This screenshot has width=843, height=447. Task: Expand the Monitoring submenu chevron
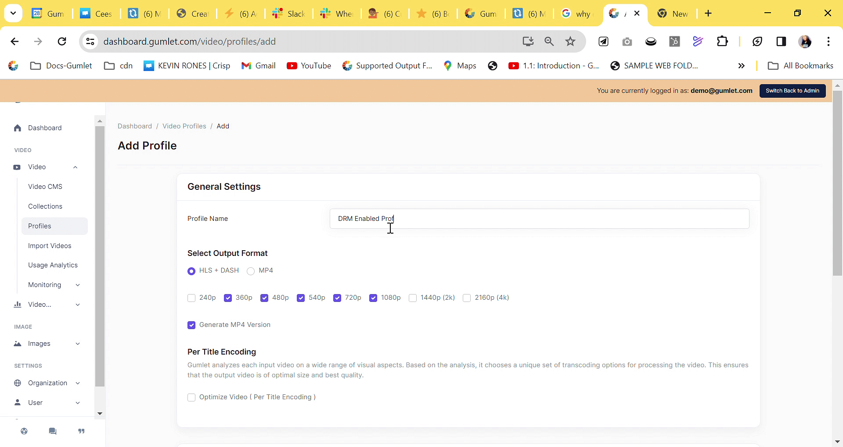pyautogui.click(x=78, y=285)
